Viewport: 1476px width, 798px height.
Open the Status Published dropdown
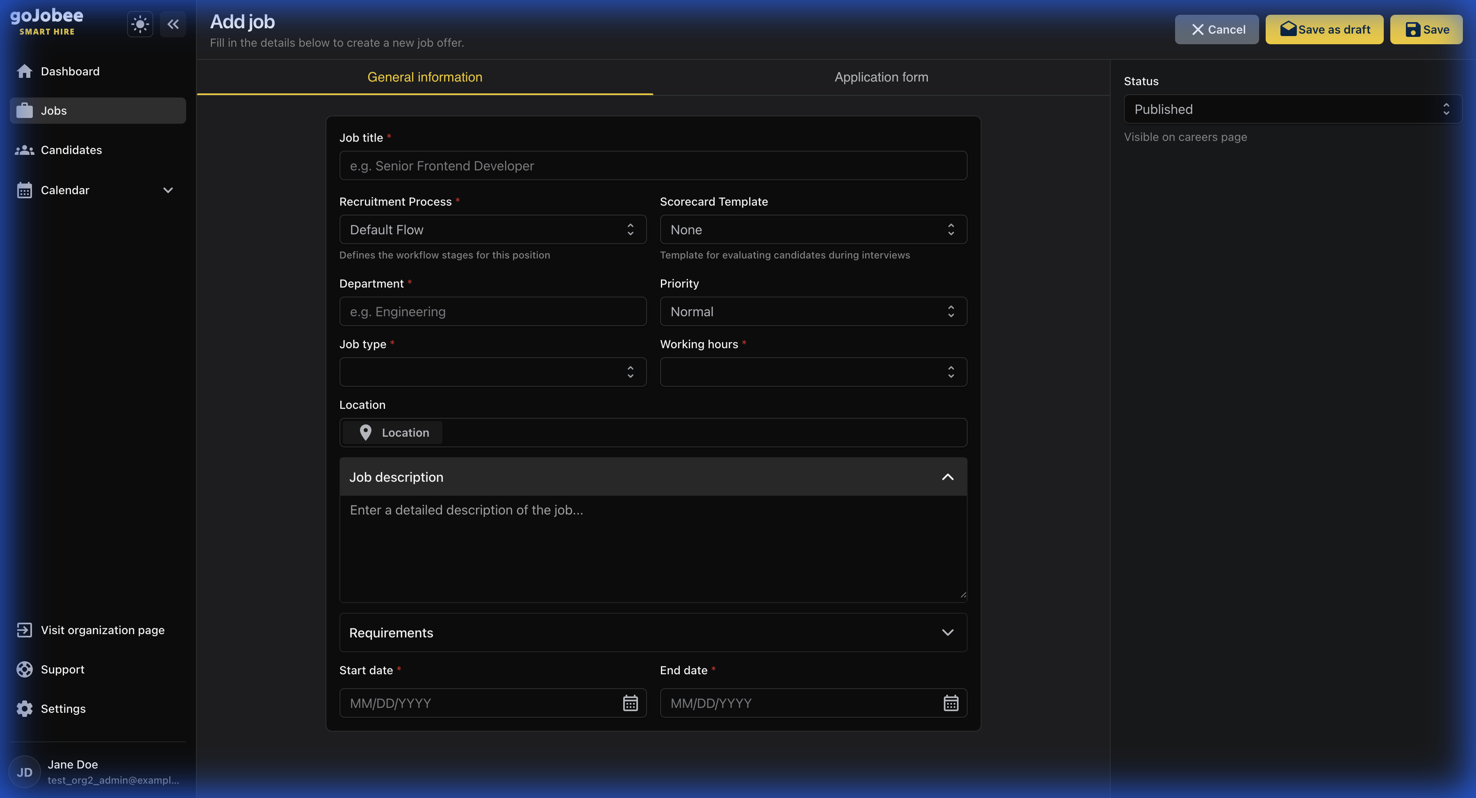[1292, 109]
